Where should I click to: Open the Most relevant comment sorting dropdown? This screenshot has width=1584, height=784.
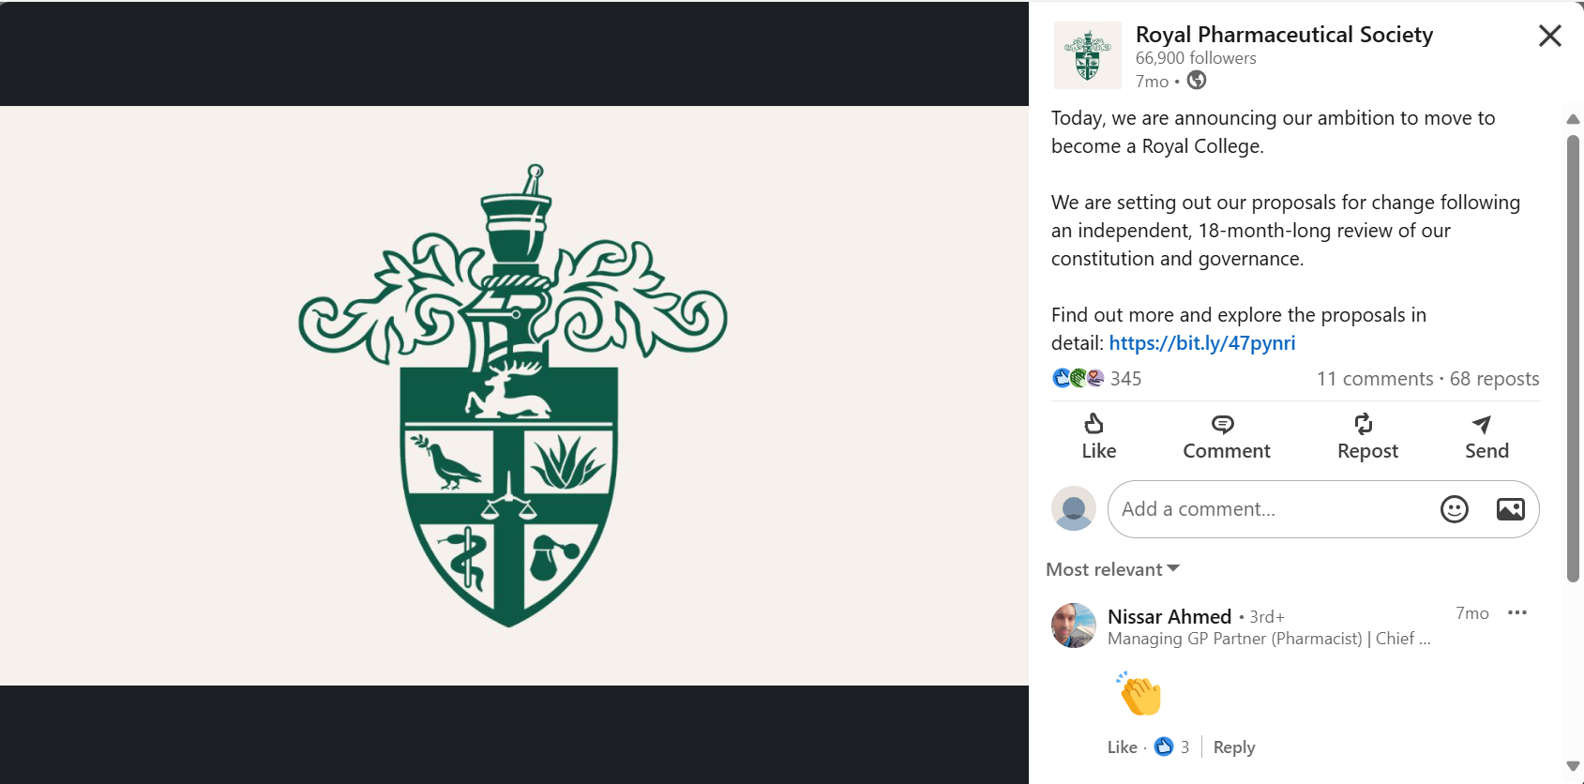coord(1112,569)
